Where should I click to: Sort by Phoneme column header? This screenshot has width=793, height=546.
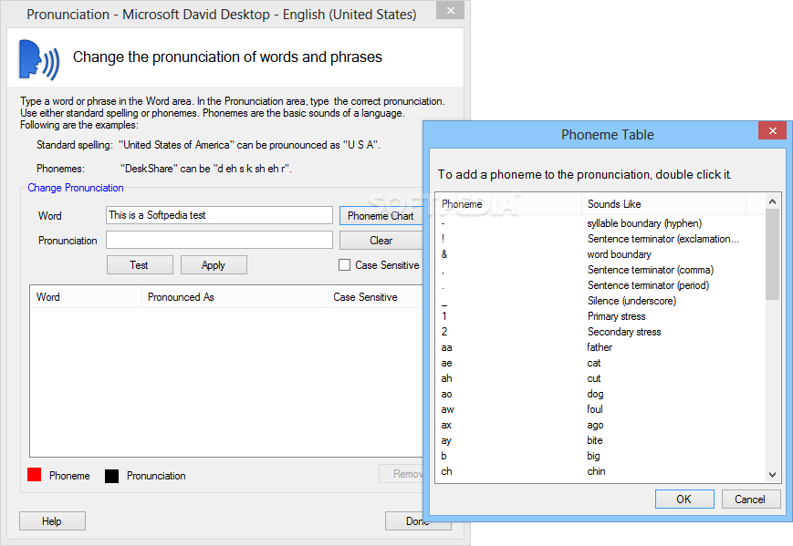point(508,204)
